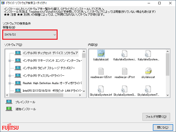Click the software list horizontal scrollbar thumb
This screenshot has height=132, width=176.
(36, 95)
